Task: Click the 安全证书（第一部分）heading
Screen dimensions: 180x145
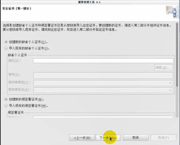Action: tap(17, 8)
